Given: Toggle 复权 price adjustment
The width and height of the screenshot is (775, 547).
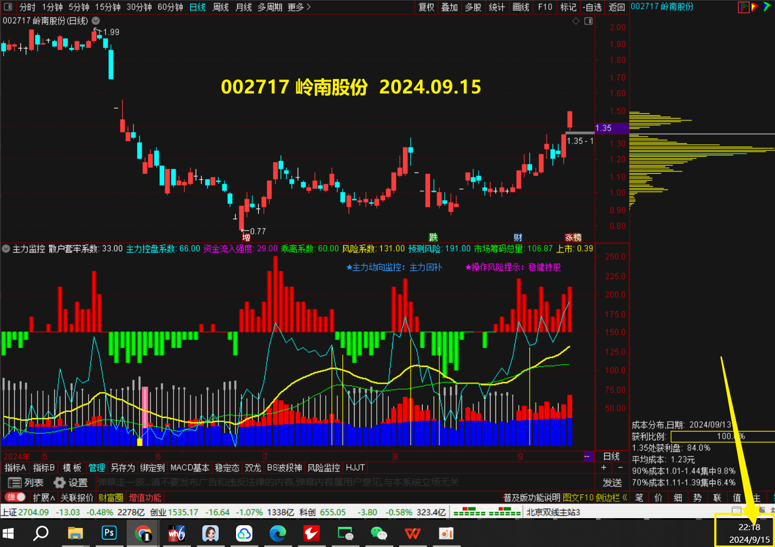Looking at the screenshot, I should point(426,7).
